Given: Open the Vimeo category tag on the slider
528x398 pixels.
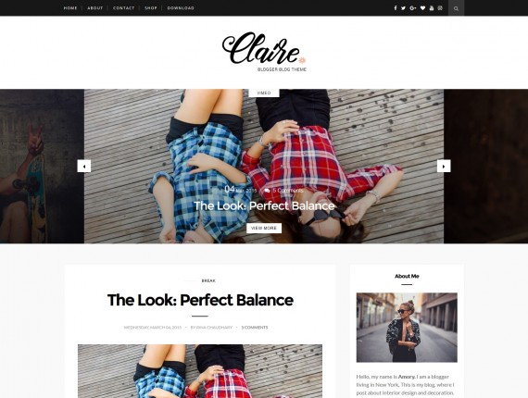Looking at the screenshot, I should [x=264, y=93].
